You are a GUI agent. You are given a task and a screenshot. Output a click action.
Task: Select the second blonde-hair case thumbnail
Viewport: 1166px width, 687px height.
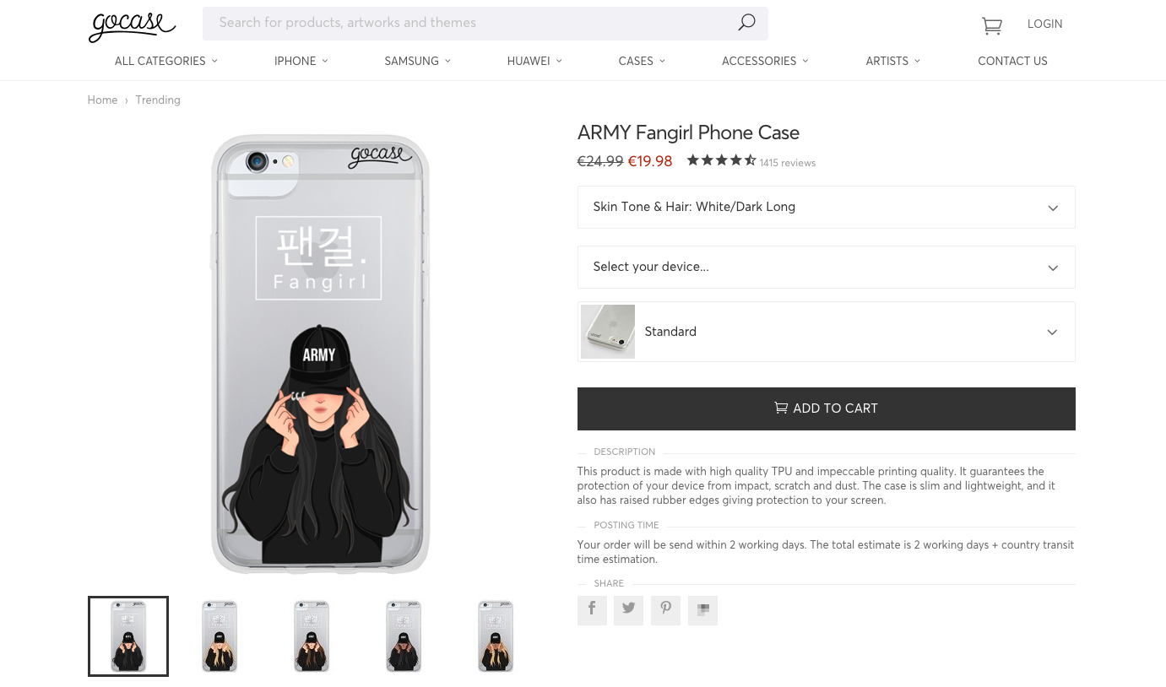click(496, 636)
